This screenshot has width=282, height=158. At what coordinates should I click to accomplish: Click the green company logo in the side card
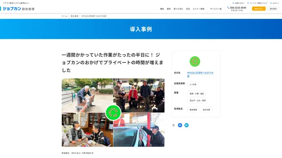pos(195,61)
